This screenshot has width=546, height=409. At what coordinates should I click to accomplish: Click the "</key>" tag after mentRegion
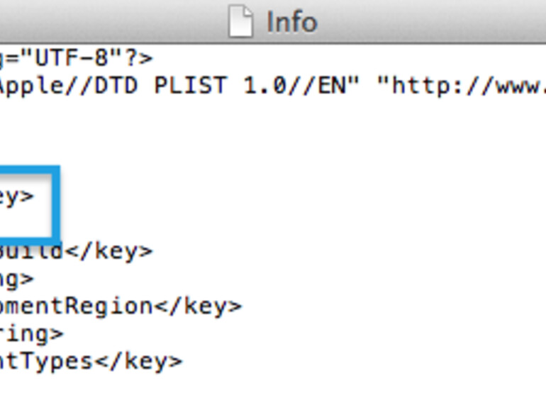point(198,306)
